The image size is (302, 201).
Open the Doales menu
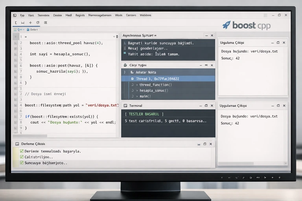(x=57, y=15)
